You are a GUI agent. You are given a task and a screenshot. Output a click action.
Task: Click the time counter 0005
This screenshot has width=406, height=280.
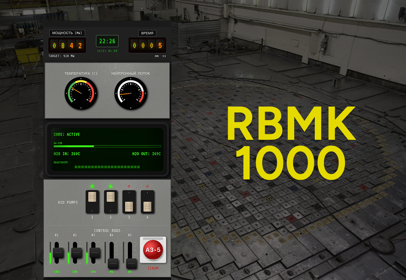147,46
